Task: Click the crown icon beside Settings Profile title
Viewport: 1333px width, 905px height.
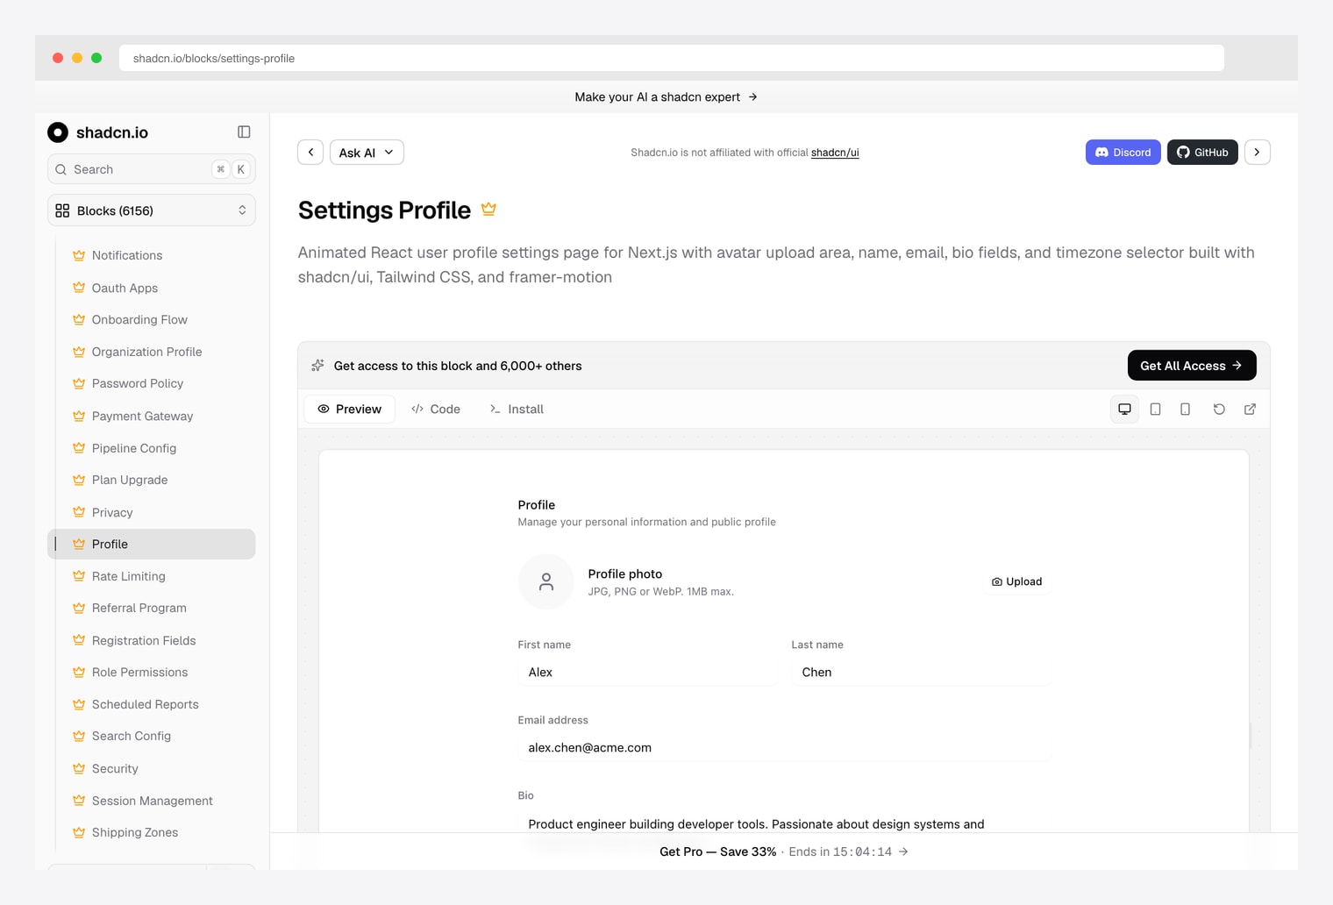Action: 488,210
